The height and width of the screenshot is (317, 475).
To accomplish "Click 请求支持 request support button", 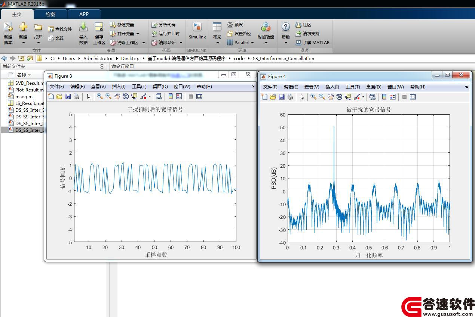I will click(307, 34).
